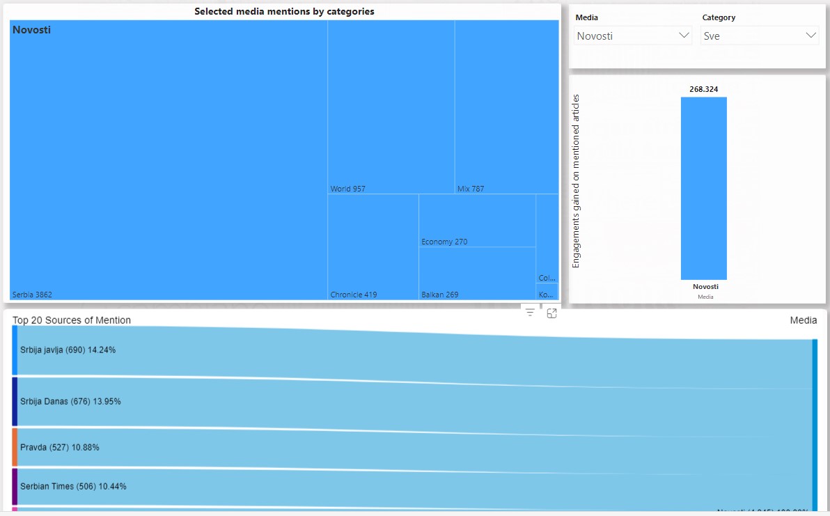The width and height of the screenshot is (830, 516).
Task: Expand the Category slicer dropdown showing Sve
Action: (x=760, y=36)
